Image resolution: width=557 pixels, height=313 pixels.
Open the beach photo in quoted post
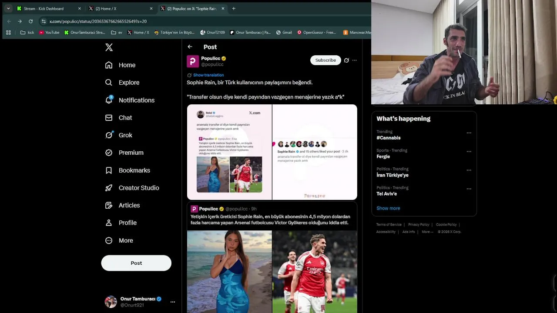[x=229, y=272]
